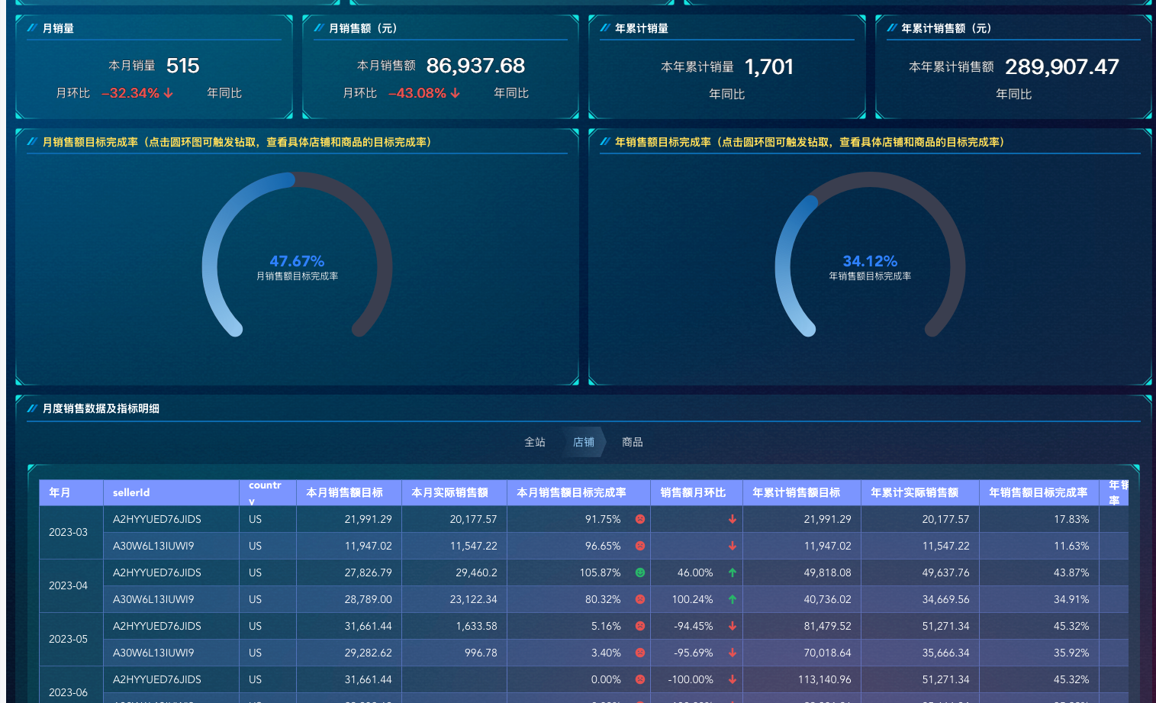Screen dimensions: 1156x703
Task: Click the sellerId column header
Action: point(131,493)
